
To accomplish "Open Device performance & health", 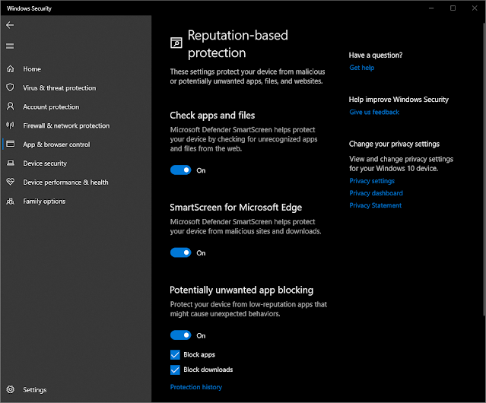I will pos(65,182).
